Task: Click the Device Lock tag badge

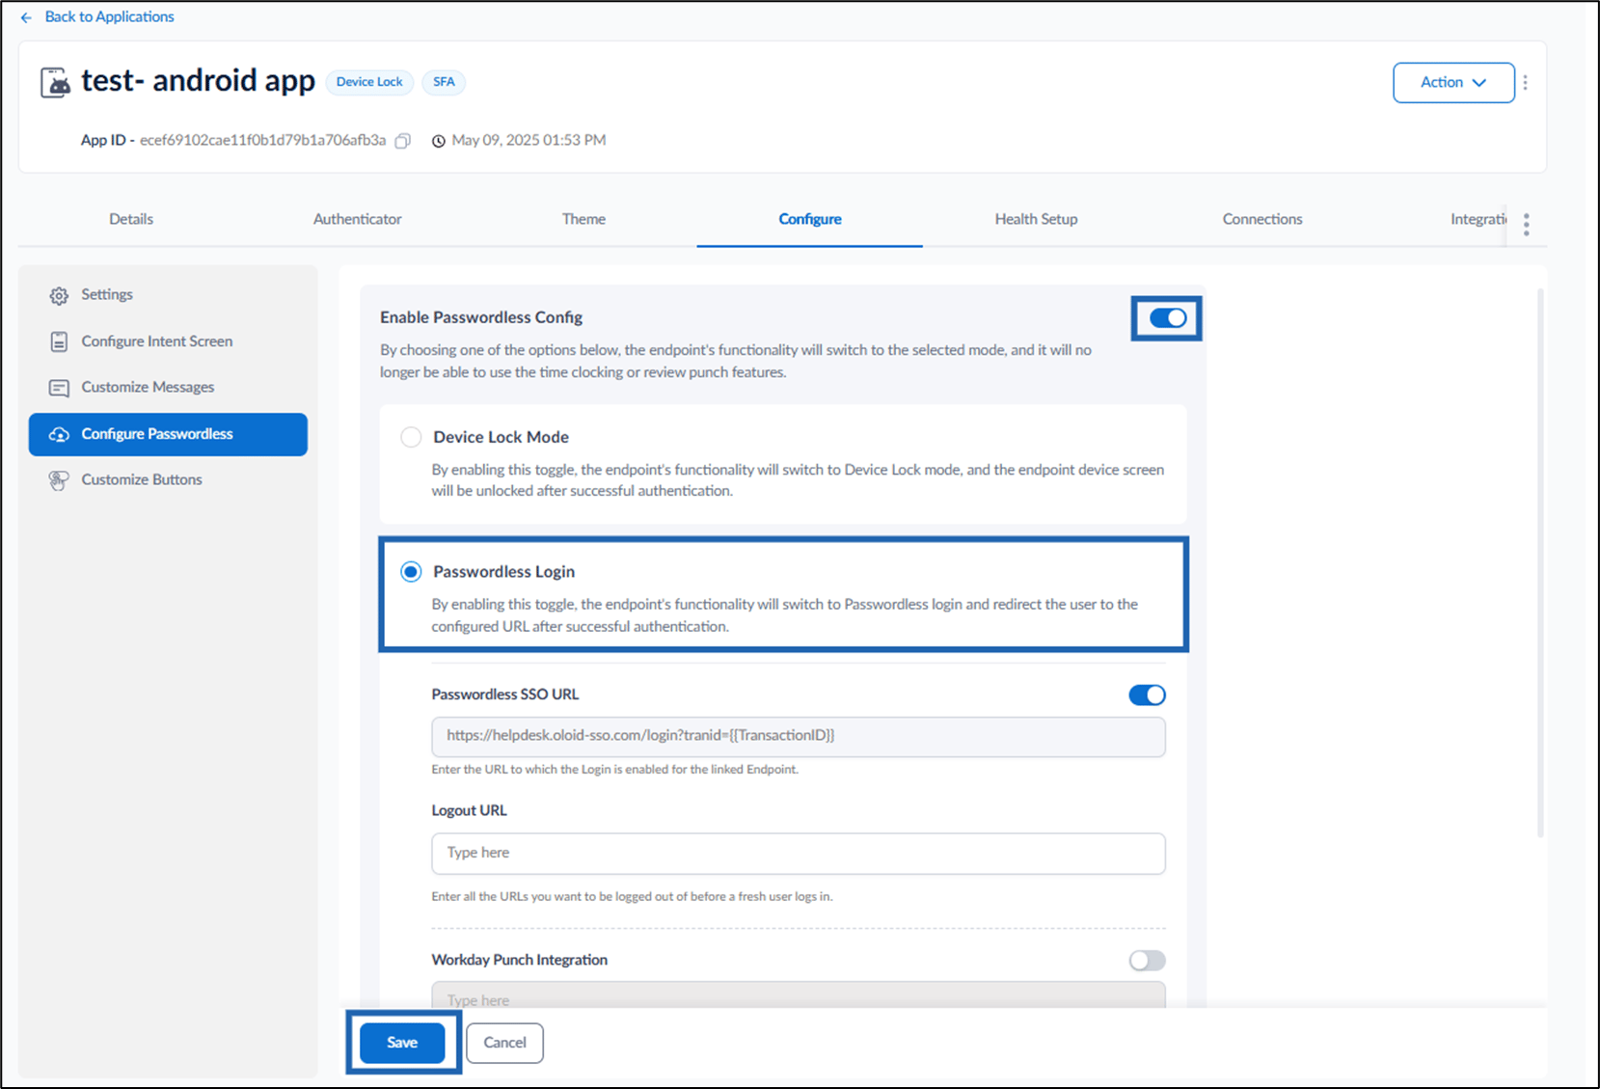Action: point(369,82)
